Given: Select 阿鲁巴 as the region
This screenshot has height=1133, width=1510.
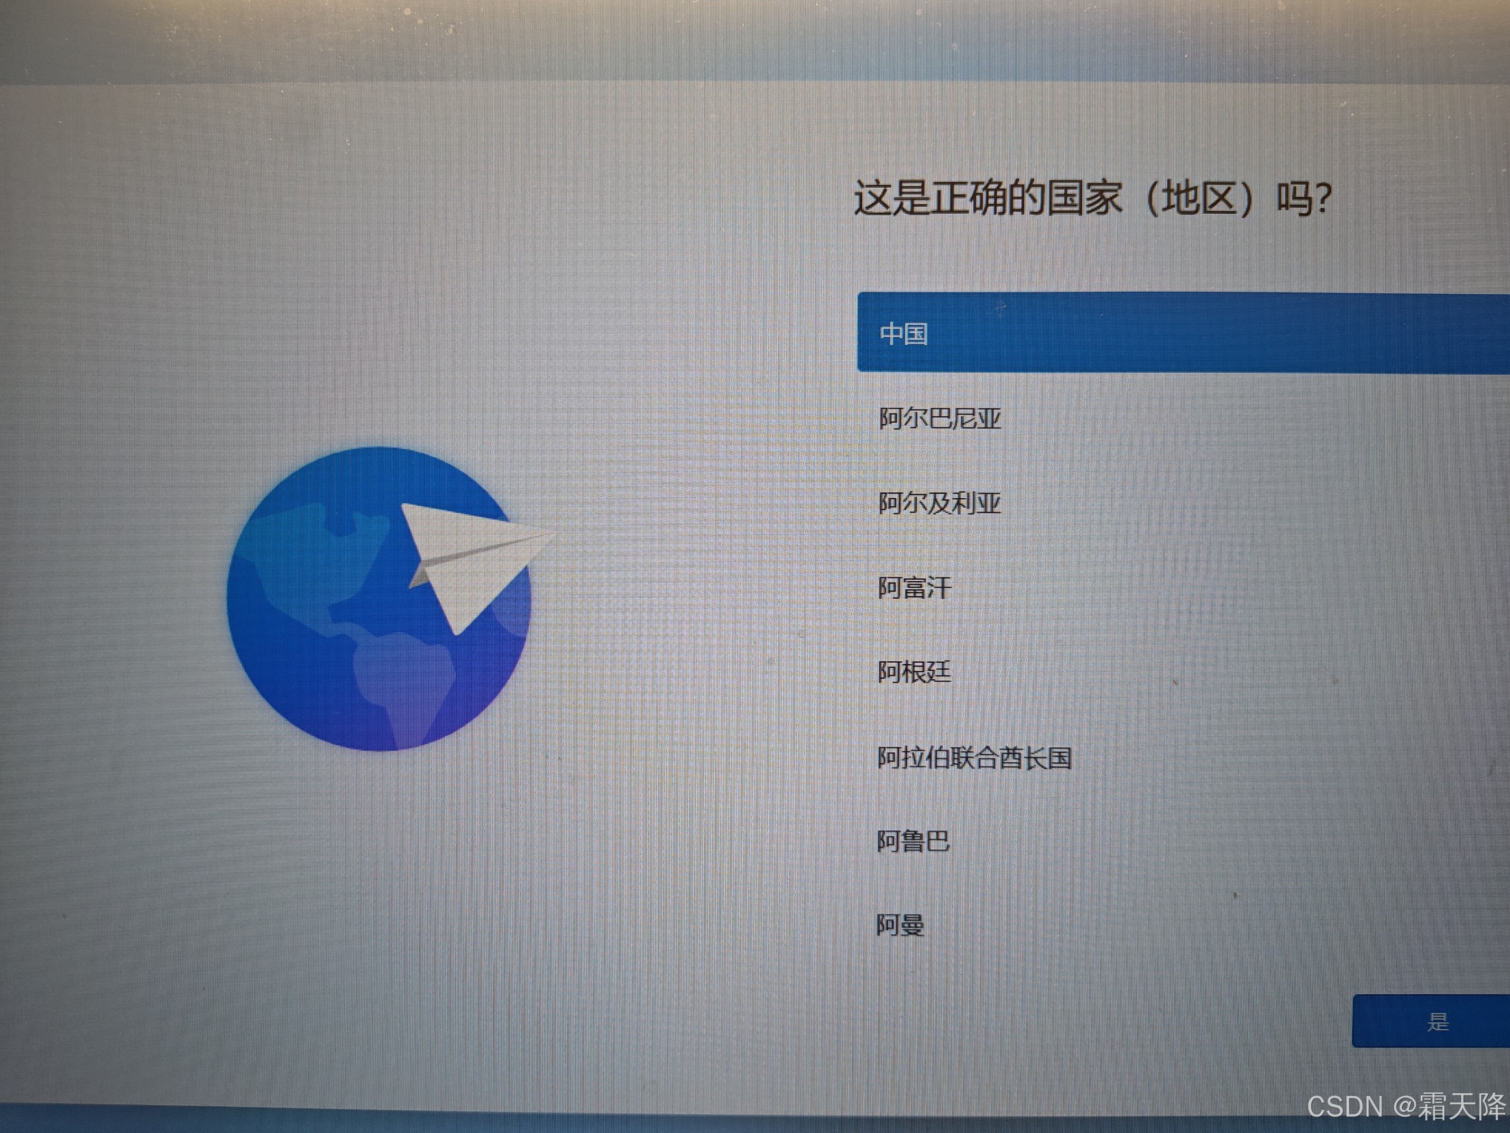Looking at the screenshot, I should [x=913, y=842].
